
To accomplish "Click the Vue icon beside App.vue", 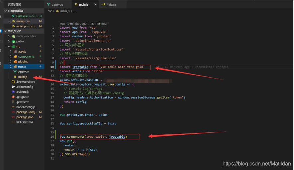I will (15, 72).
